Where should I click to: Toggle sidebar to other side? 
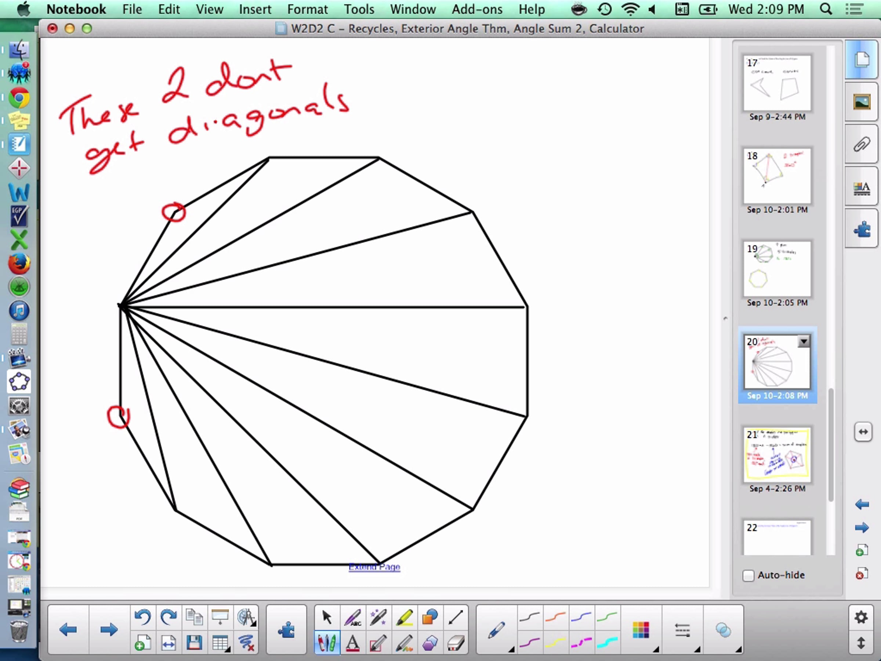tap(863, 432)
